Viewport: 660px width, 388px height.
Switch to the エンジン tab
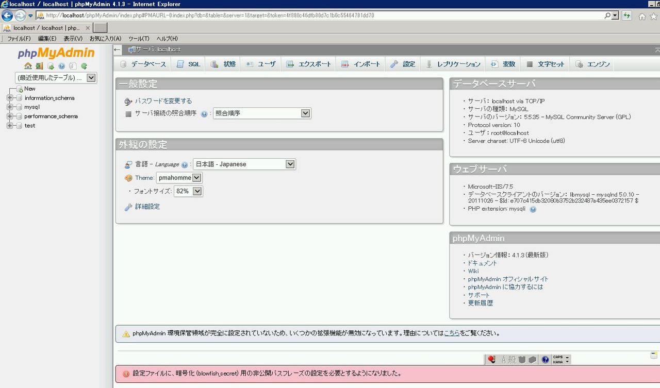[x=592, y=64]
